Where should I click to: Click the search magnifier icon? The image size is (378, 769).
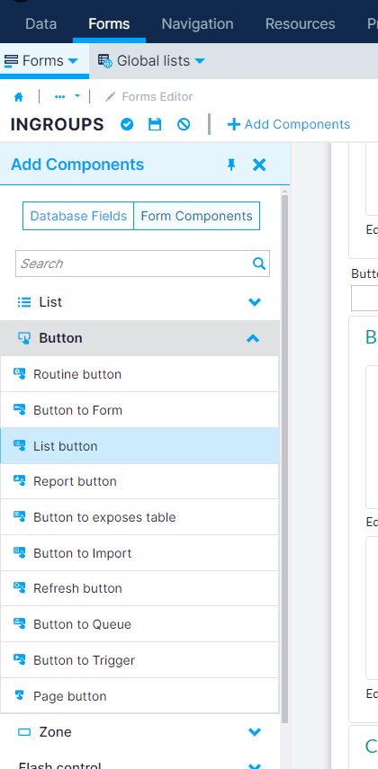[x=258, y=264]
